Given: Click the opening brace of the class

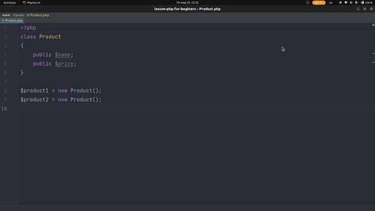Looking at the screenshot, I should (x=22, y=46).
